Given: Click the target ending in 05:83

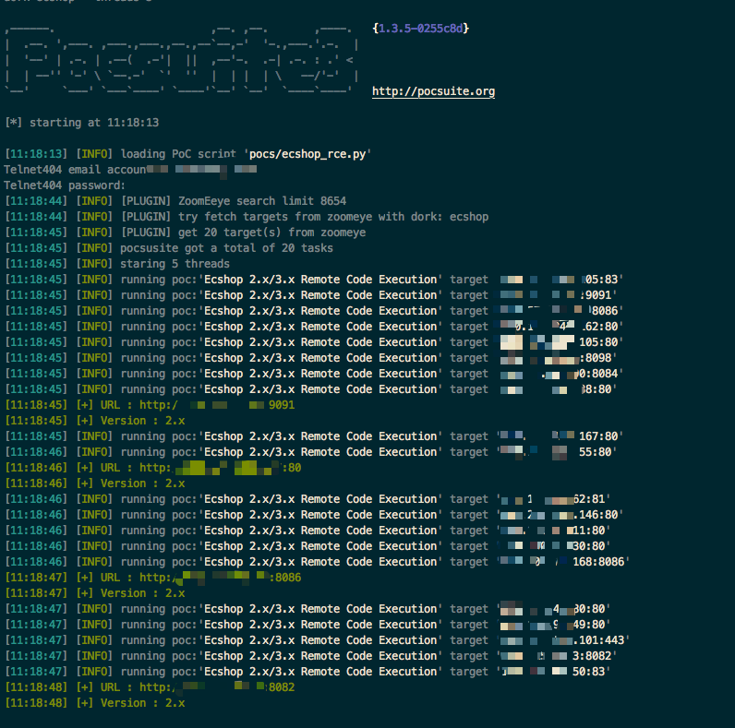Looking at the screenshot, I should (560, 280).
